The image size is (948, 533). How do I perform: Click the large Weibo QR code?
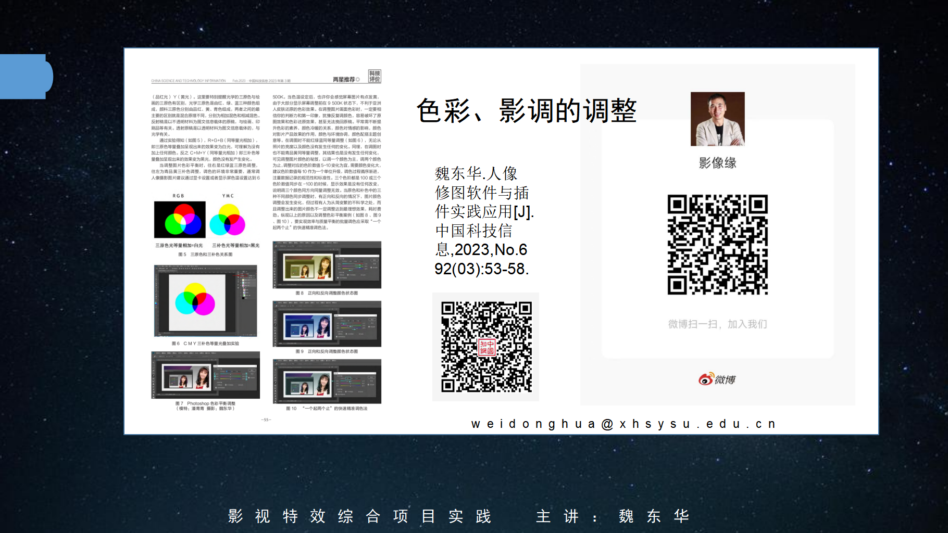click(717, 245)
